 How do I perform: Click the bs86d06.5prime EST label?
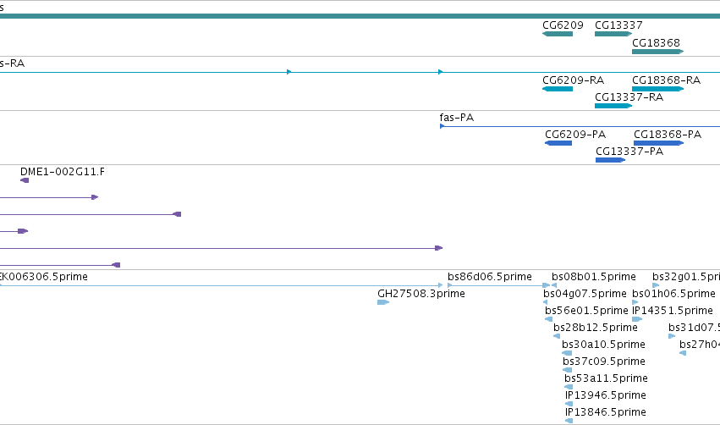pyautogui.click(x=490, y=277)
